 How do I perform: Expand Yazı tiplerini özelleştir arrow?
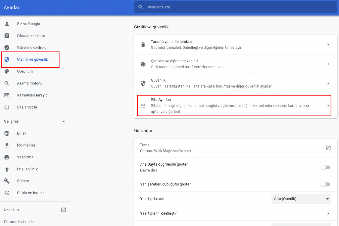tap(328, 213)
